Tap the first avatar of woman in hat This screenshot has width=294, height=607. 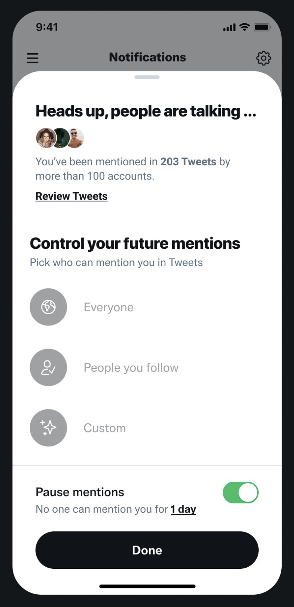click(x=46, y=138)
